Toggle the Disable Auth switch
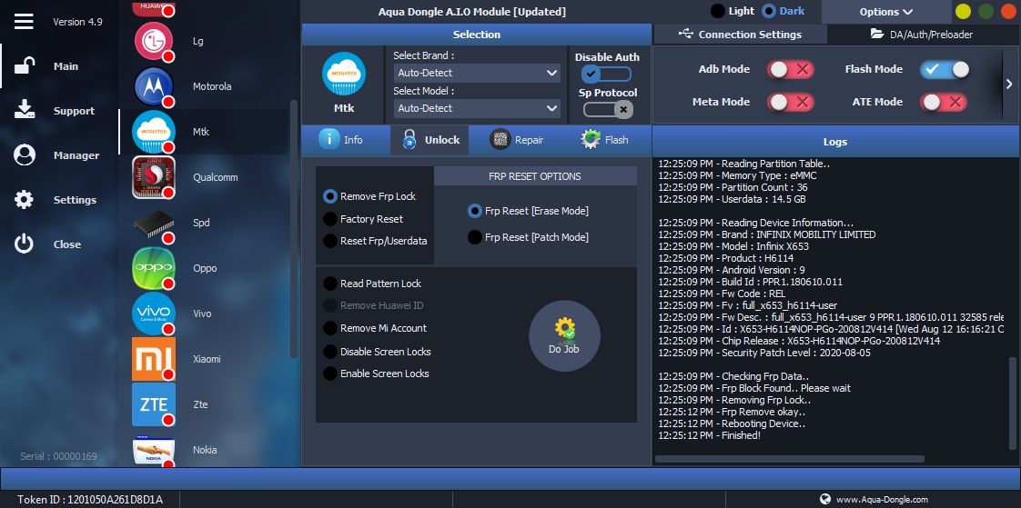This screenshot has height=508, width=1021. point(607,75)
